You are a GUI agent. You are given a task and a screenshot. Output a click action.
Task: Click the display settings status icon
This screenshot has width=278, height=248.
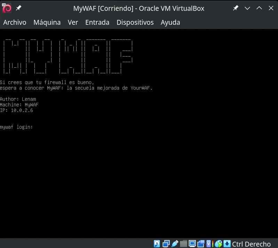tap(192, 244)
